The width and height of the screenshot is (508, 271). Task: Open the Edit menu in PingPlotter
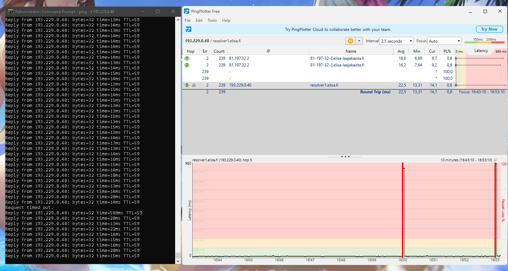[199, 20]
